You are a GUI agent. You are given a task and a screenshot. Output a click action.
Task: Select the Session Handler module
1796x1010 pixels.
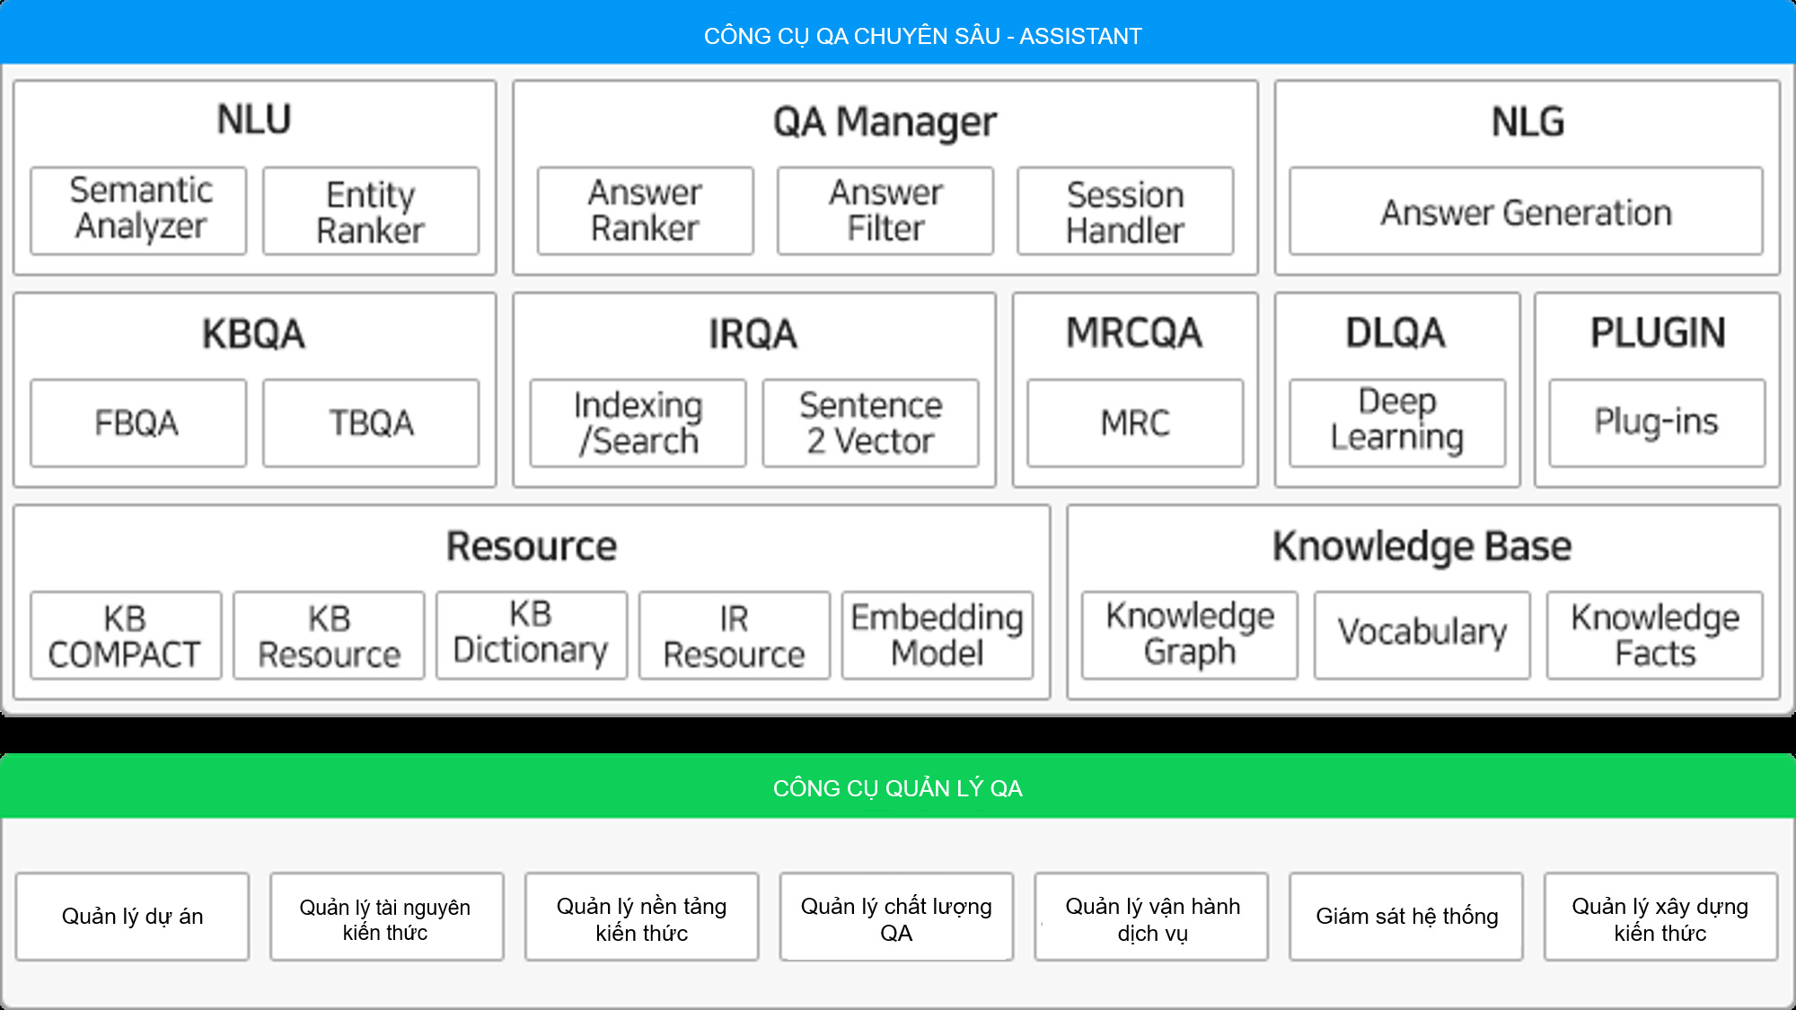(1123, 212)
